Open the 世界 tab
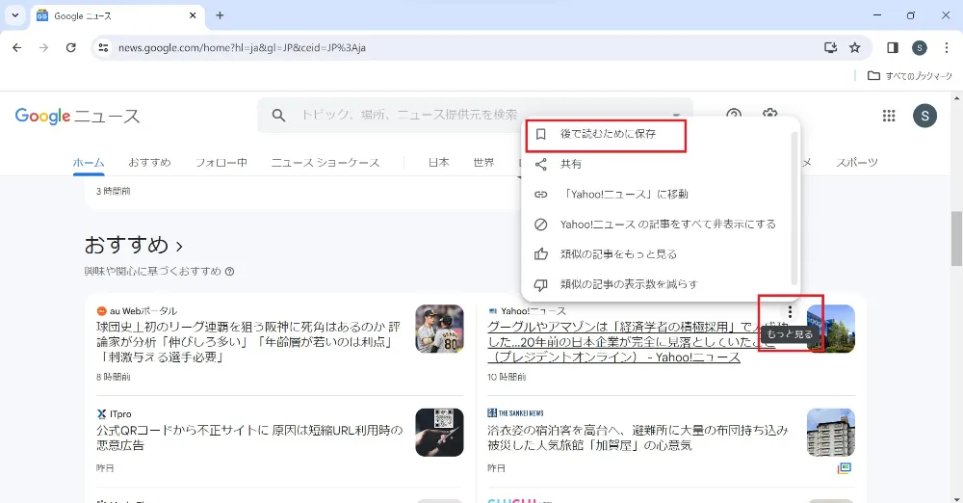Image resolution: width=963 pixels, height=503 pixels. click(x=483, y=162)
